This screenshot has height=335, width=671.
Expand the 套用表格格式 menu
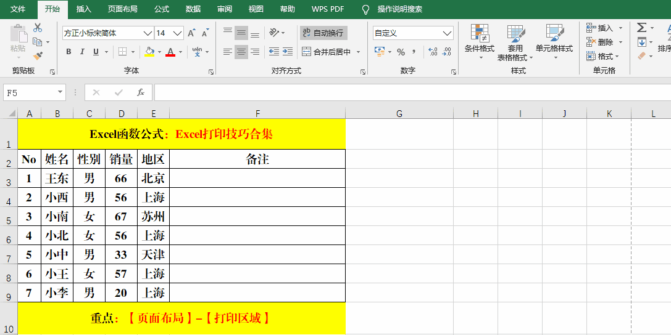[515, 42]
